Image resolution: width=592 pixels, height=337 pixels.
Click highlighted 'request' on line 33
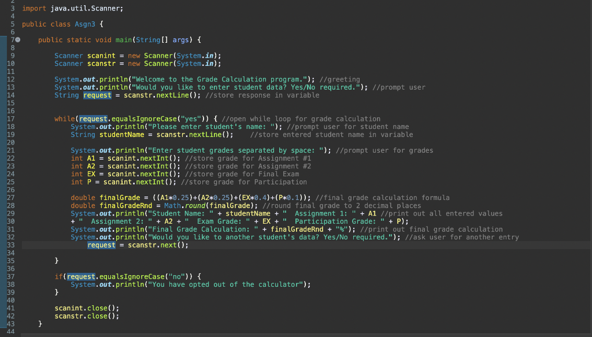pyautogui.click(x=101, y=245)
